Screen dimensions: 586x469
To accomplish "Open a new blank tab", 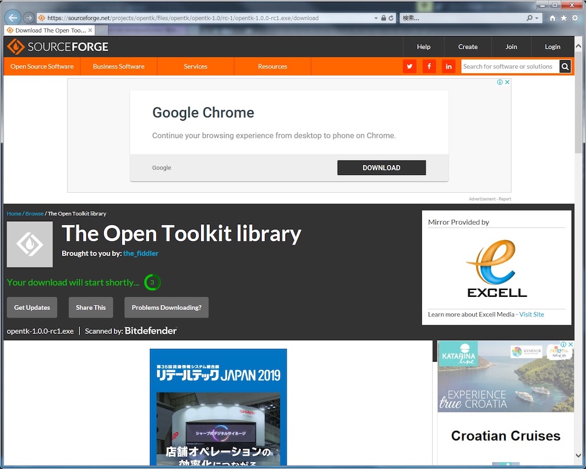I will click(x=102, y=30).
